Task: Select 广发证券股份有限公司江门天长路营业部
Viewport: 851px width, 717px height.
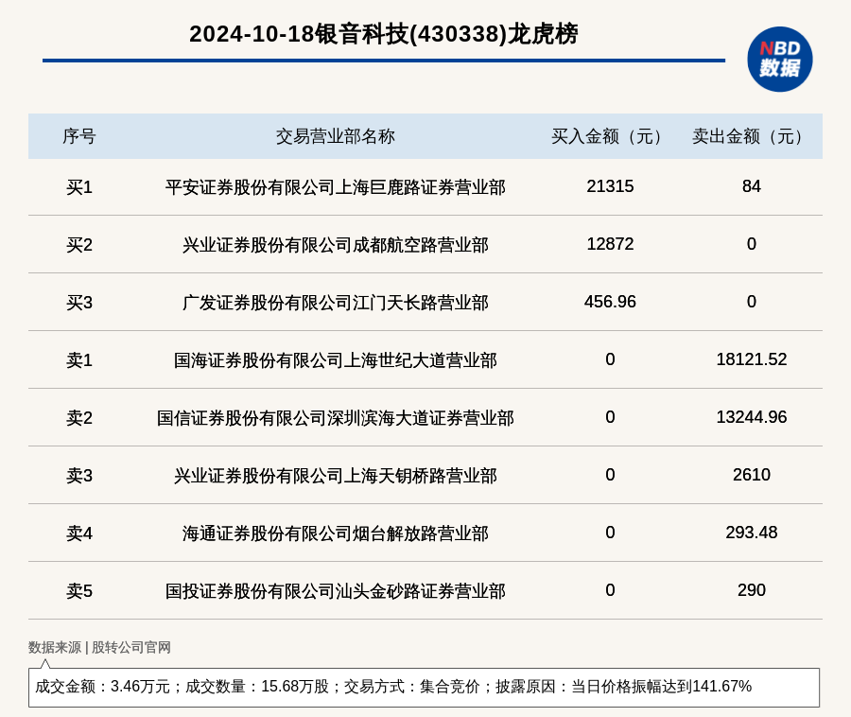Action: (x=336, y=303)
